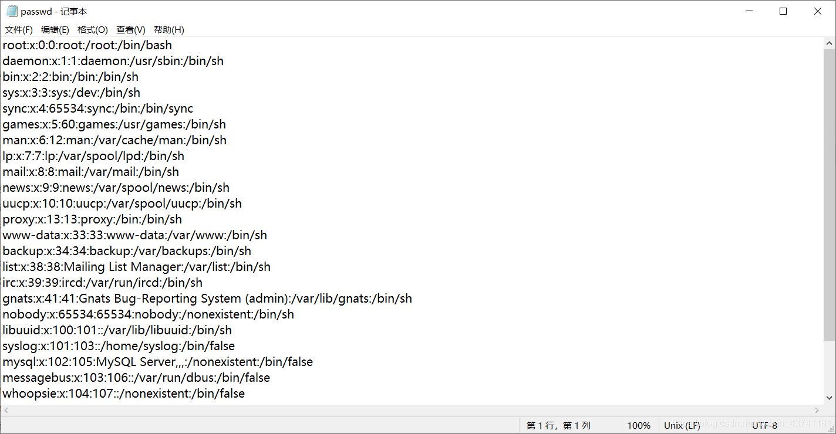Viewport: 836px width, 434px height.
Task: Click the mail:x:8:8 line
Action: [91, 172]
